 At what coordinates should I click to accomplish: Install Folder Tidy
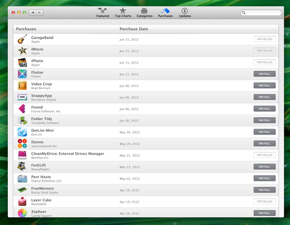[x=264, y=120]
